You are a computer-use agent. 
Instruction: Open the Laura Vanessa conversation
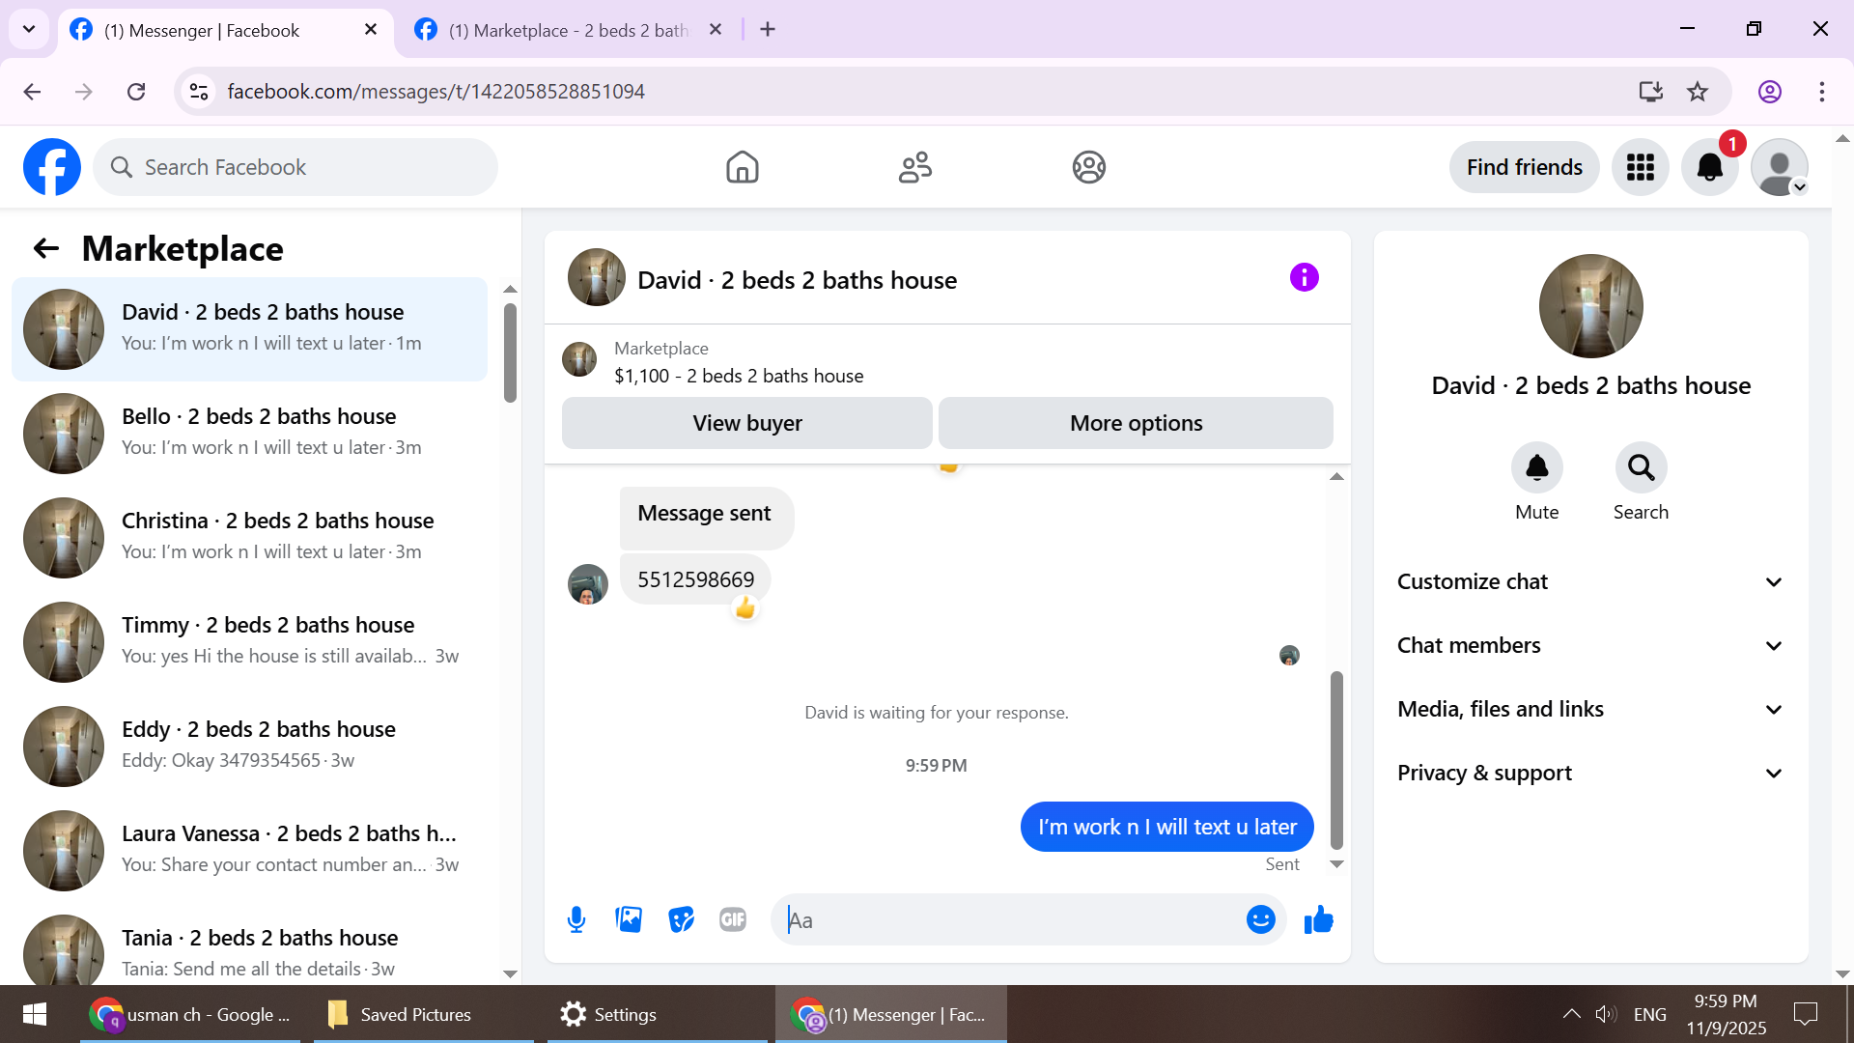pos(249,851)
